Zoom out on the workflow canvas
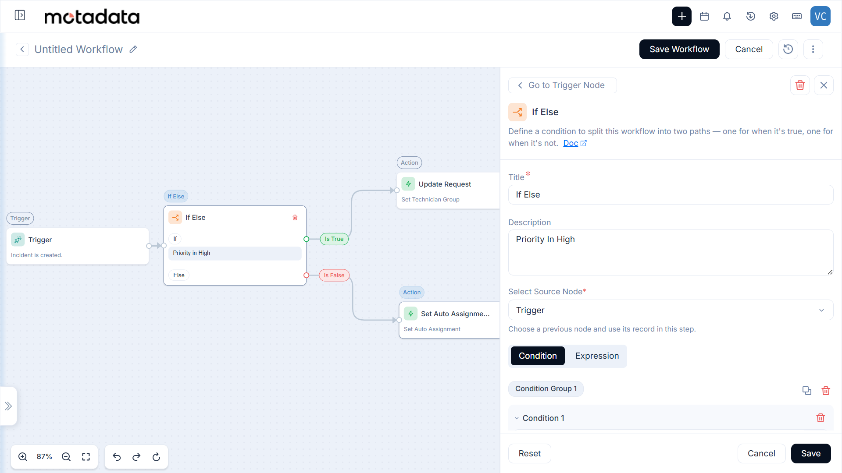Image resolution: width=842 pixels, height=473 pixels. pos(66,457)
